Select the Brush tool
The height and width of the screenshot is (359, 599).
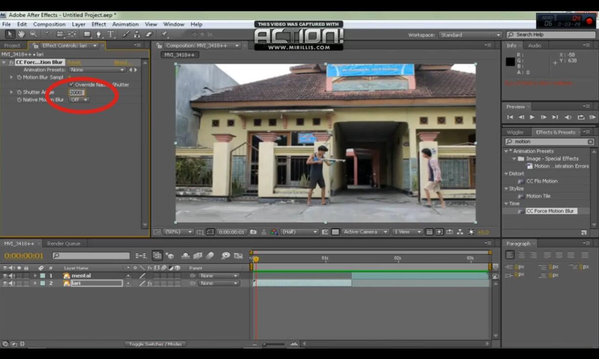[x=126, y=34]
